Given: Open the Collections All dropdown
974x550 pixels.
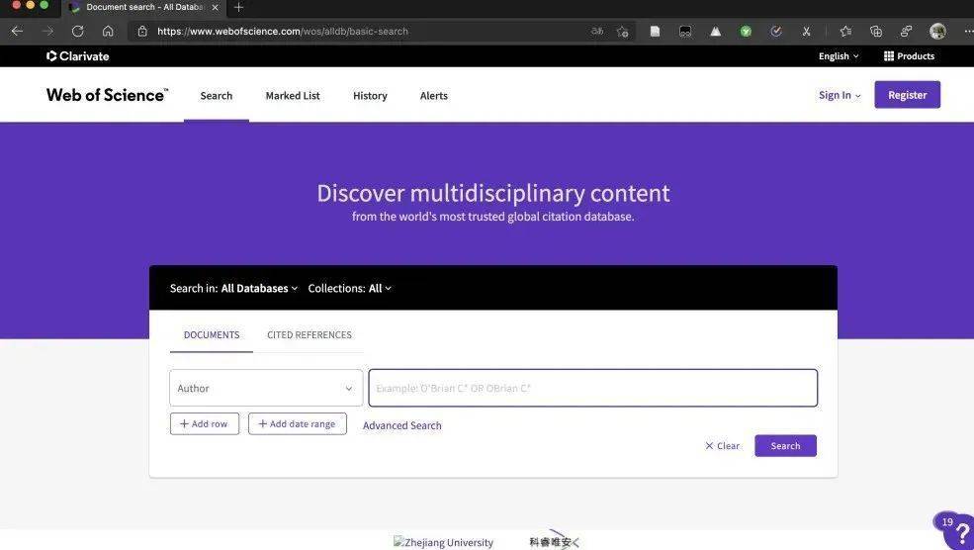Looking at the screenshot, I should point(380,289).
